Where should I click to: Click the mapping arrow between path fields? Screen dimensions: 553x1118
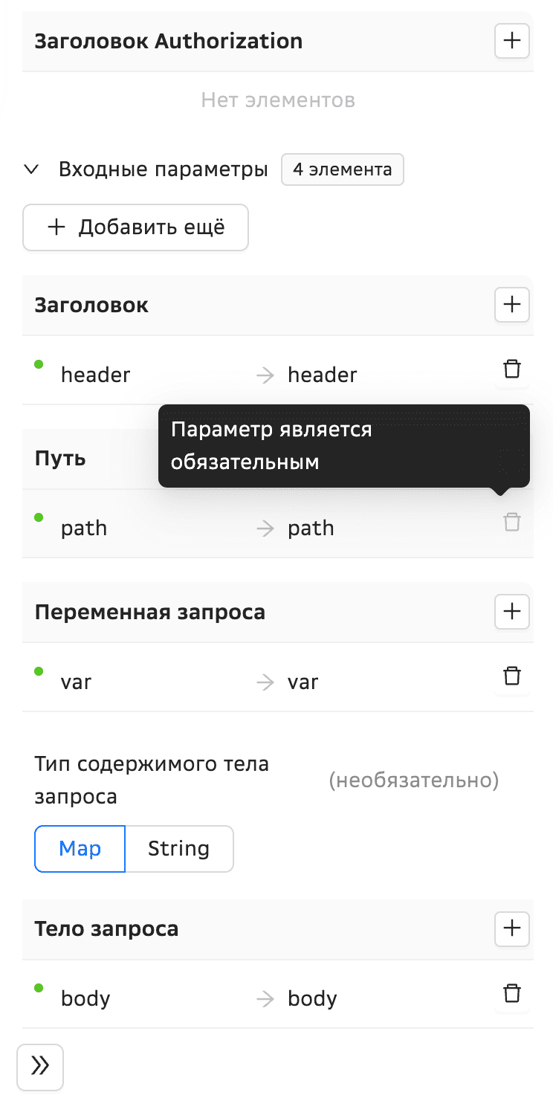point(264,528)
